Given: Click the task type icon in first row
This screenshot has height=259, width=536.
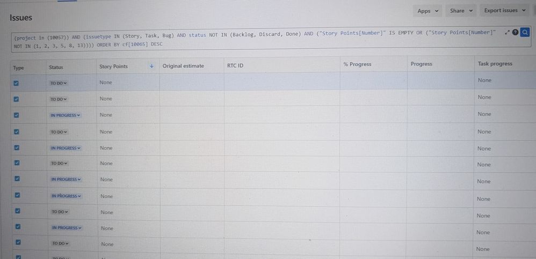Looking at the screenshot, I should [16, 83].
